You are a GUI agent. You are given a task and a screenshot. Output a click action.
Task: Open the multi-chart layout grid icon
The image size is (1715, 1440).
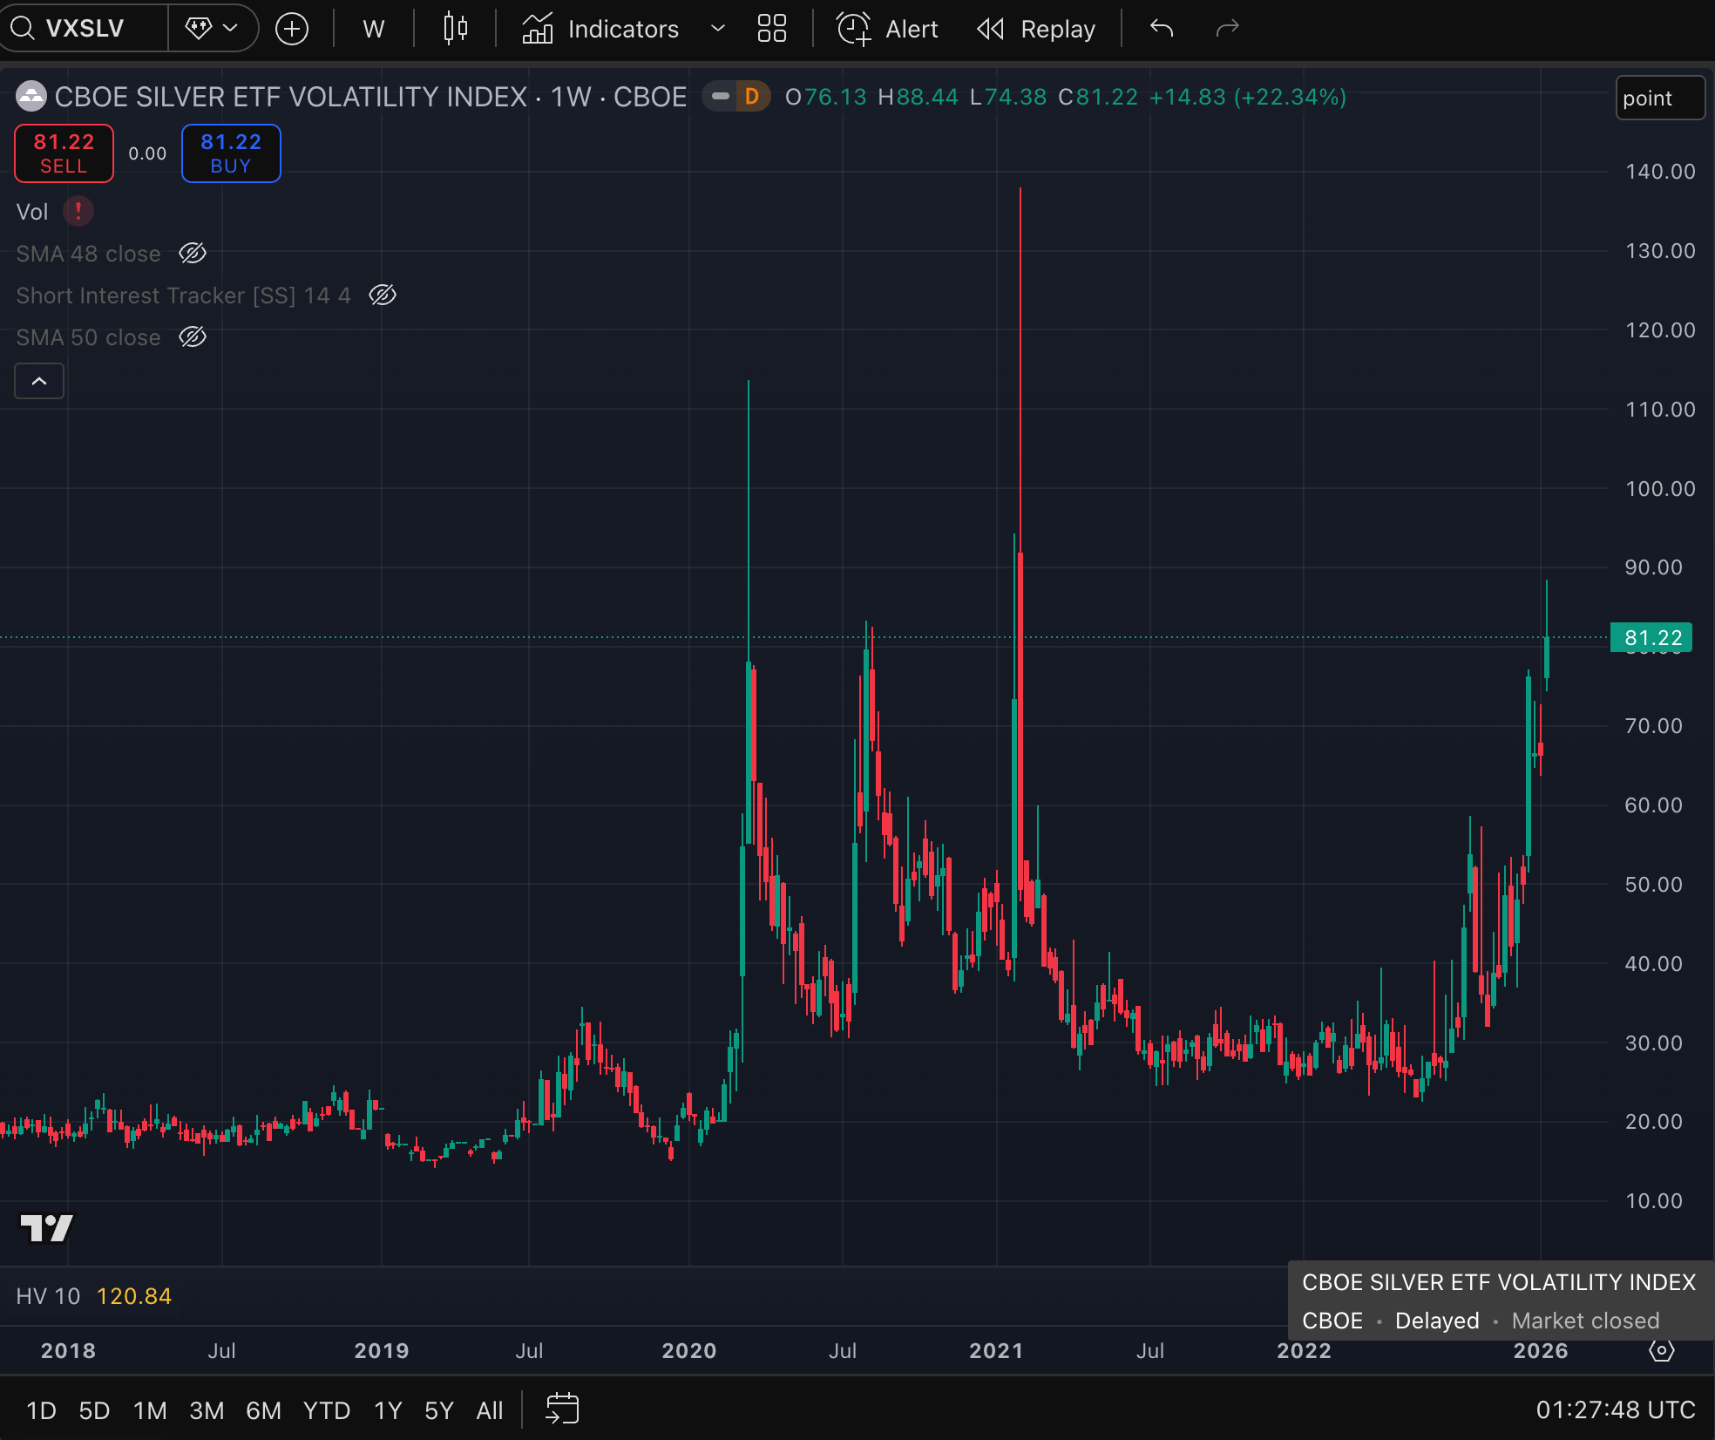pos(770,28)
